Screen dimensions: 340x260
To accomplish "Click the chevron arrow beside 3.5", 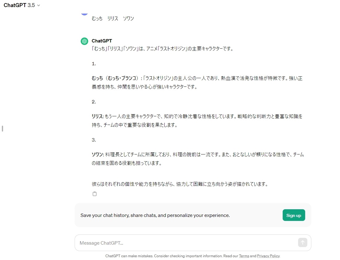I will point(39,6).
